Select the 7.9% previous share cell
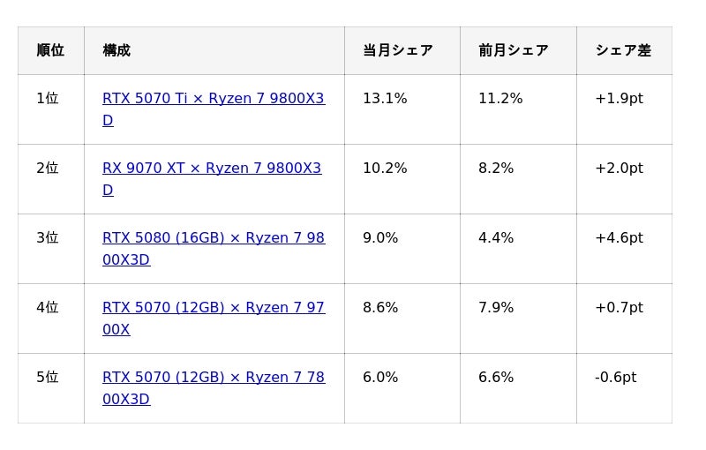This screenshot has width=706, height=450. pyautogui.click(x=518, y=319)
